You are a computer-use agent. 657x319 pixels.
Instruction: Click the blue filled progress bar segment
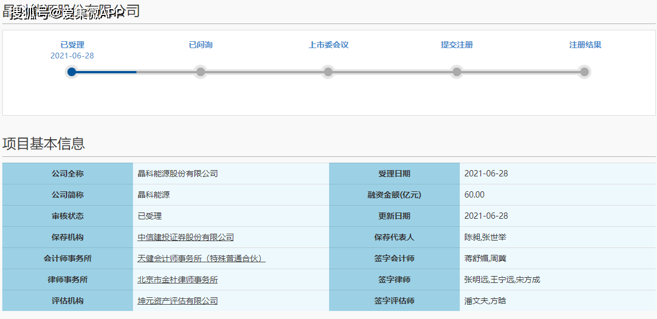(x=106, y=72)
